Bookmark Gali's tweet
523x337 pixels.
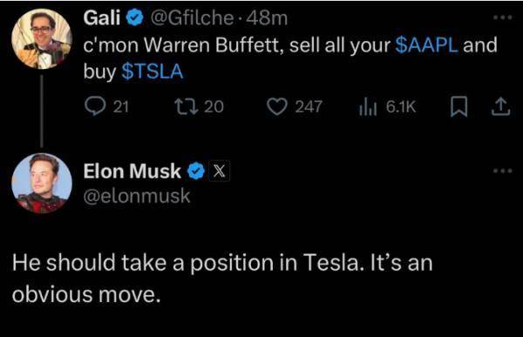pyautogui.click(x=459, y=106)
